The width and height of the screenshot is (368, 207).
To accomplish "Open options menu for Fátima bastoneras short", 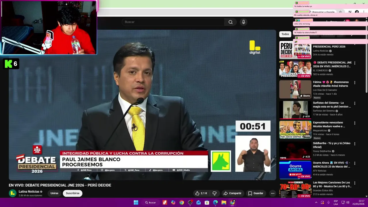I will (x=354, y=83).
